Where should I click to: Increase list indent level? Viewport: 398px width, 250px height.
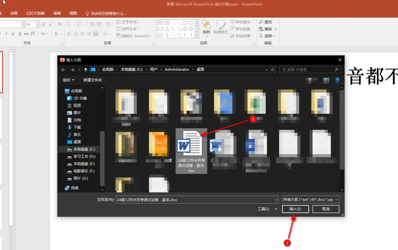point(99,24)
